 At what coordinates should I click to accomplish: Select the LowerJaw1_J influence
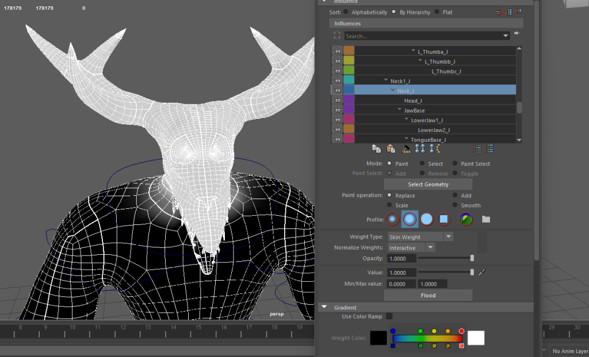point(427,120)
